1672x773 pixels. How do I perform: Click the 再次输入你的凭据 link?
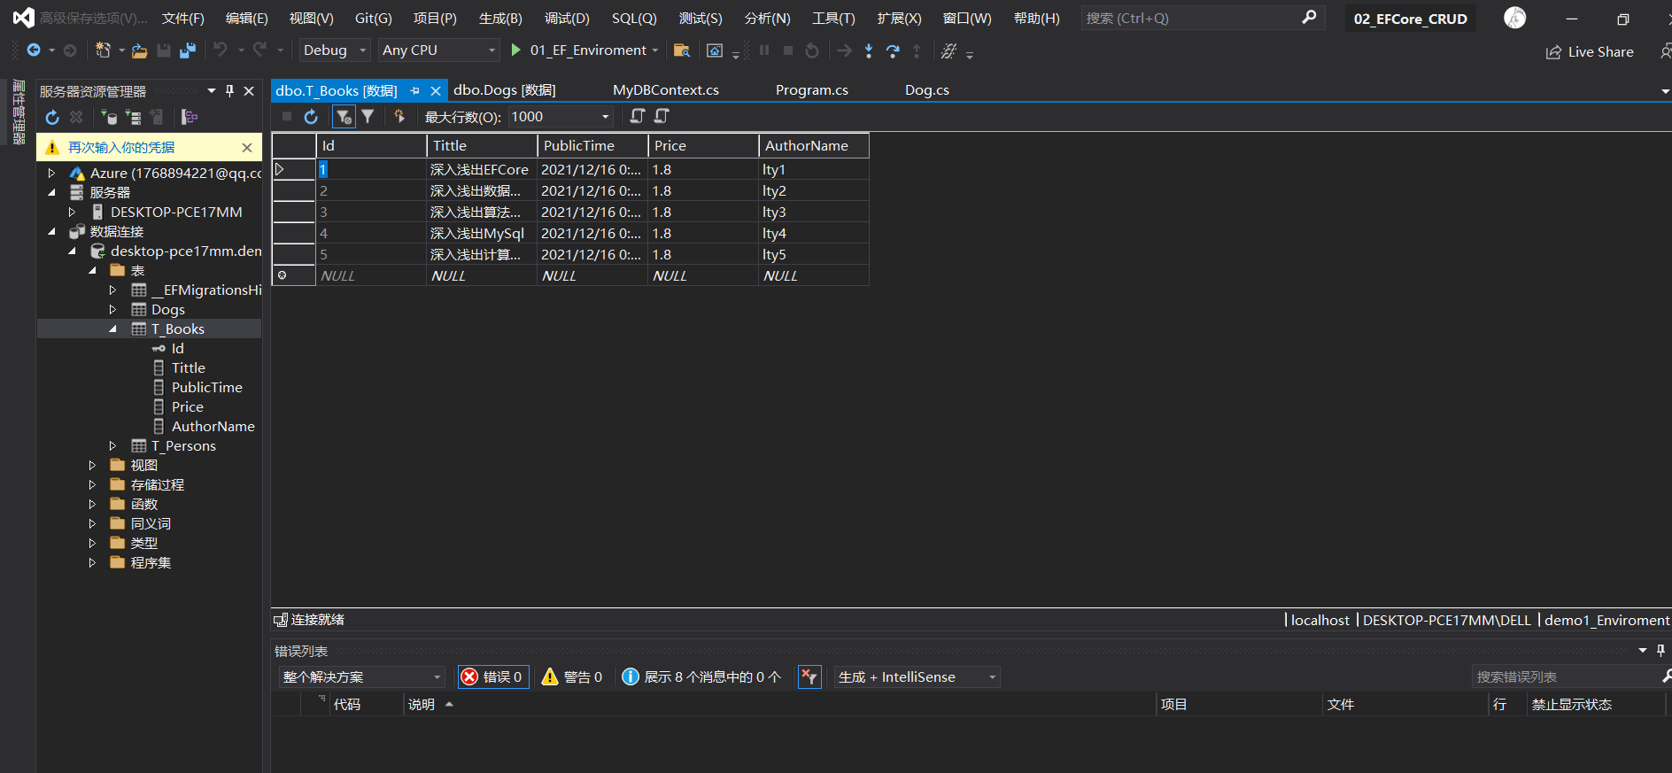point(121,148)
